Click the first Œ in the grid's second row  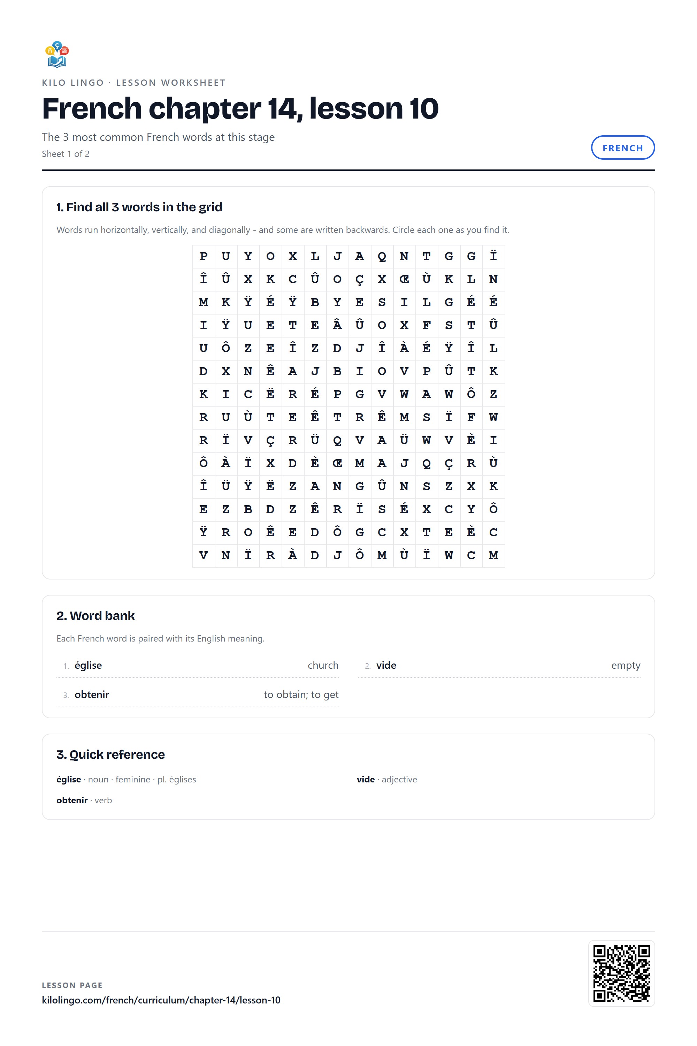pyautogui.click(x=404, y=279)
